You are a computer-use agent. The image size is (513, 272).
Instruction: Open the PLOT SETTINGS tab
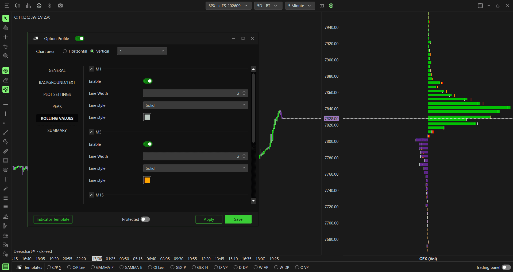(57, 94)
